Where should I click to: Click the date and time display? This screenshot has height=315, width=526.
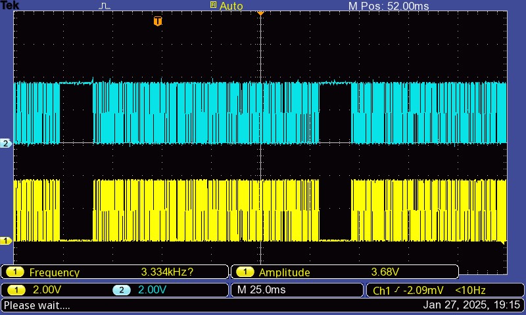(x=472, y=305)
